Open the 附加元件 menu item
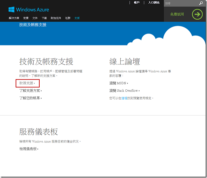This screenshot has width=207, height=178. tap(56, 18)
